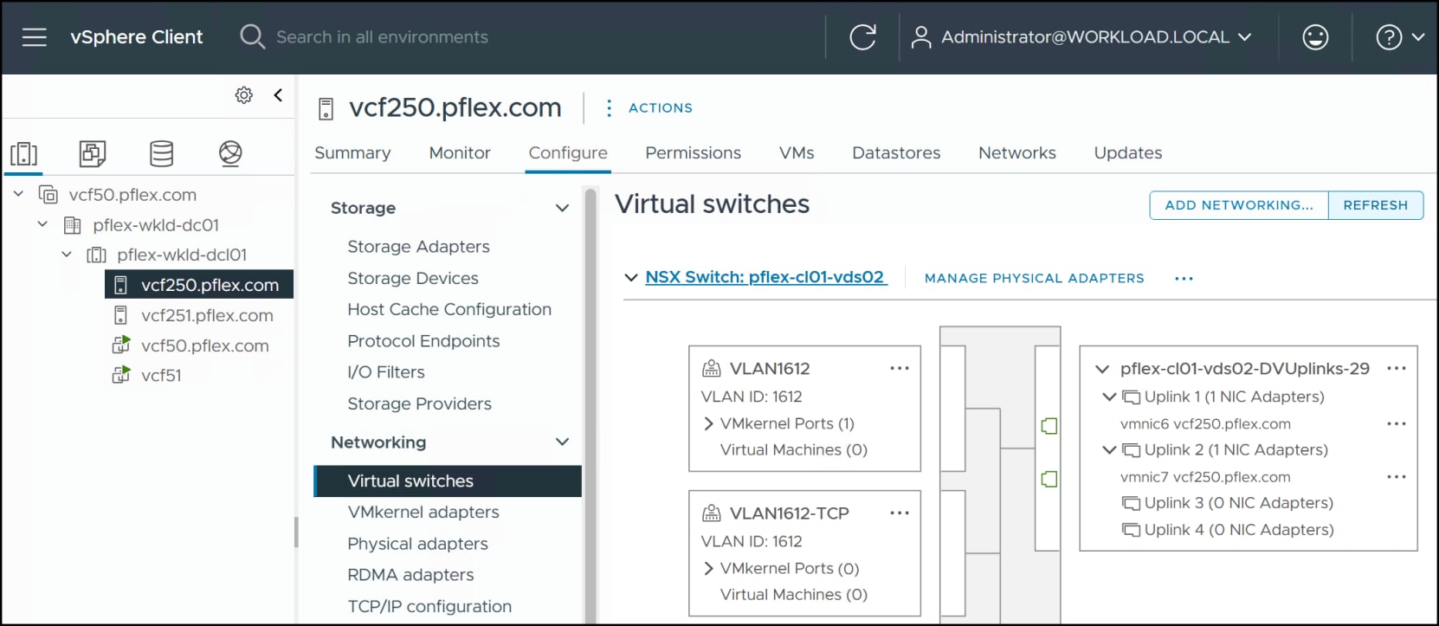
Task: Open vmnic6 ellipsis menu
Action: (1396, 423)
